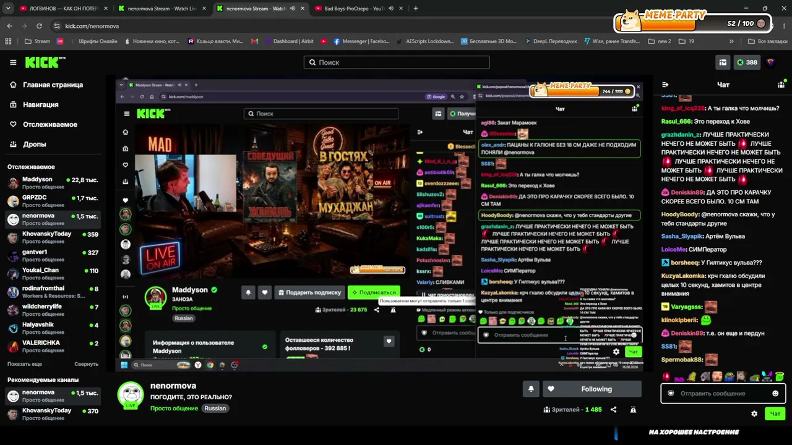Click the Russian language tag
Image resolution: width=792 pixels, height=445 pixels.
[x=215, y=409]
